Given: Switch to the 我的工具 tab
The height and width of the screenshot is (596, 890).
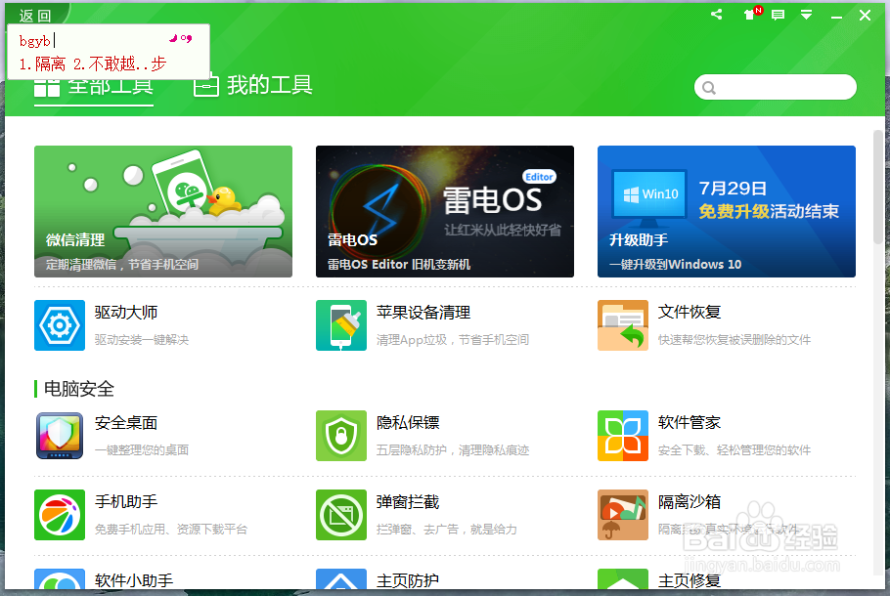Looking at the screenshot, I should (252, 85).
